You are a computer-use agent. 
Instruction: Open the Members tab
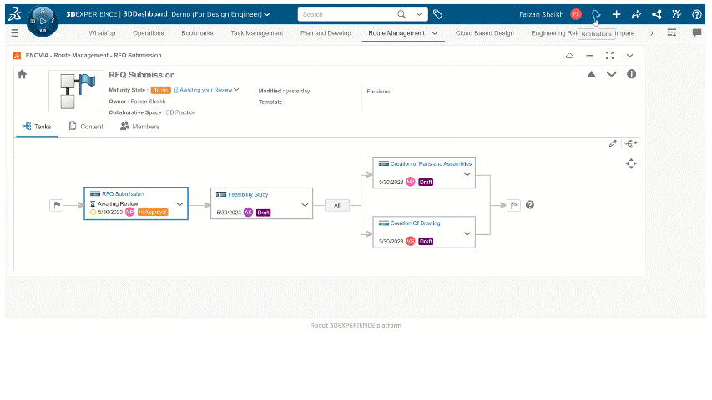139,127
